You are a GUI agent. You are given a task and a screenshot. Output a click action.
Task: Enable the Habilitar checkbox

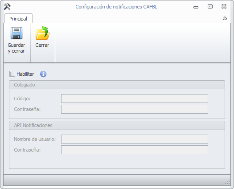click(12, 74)
